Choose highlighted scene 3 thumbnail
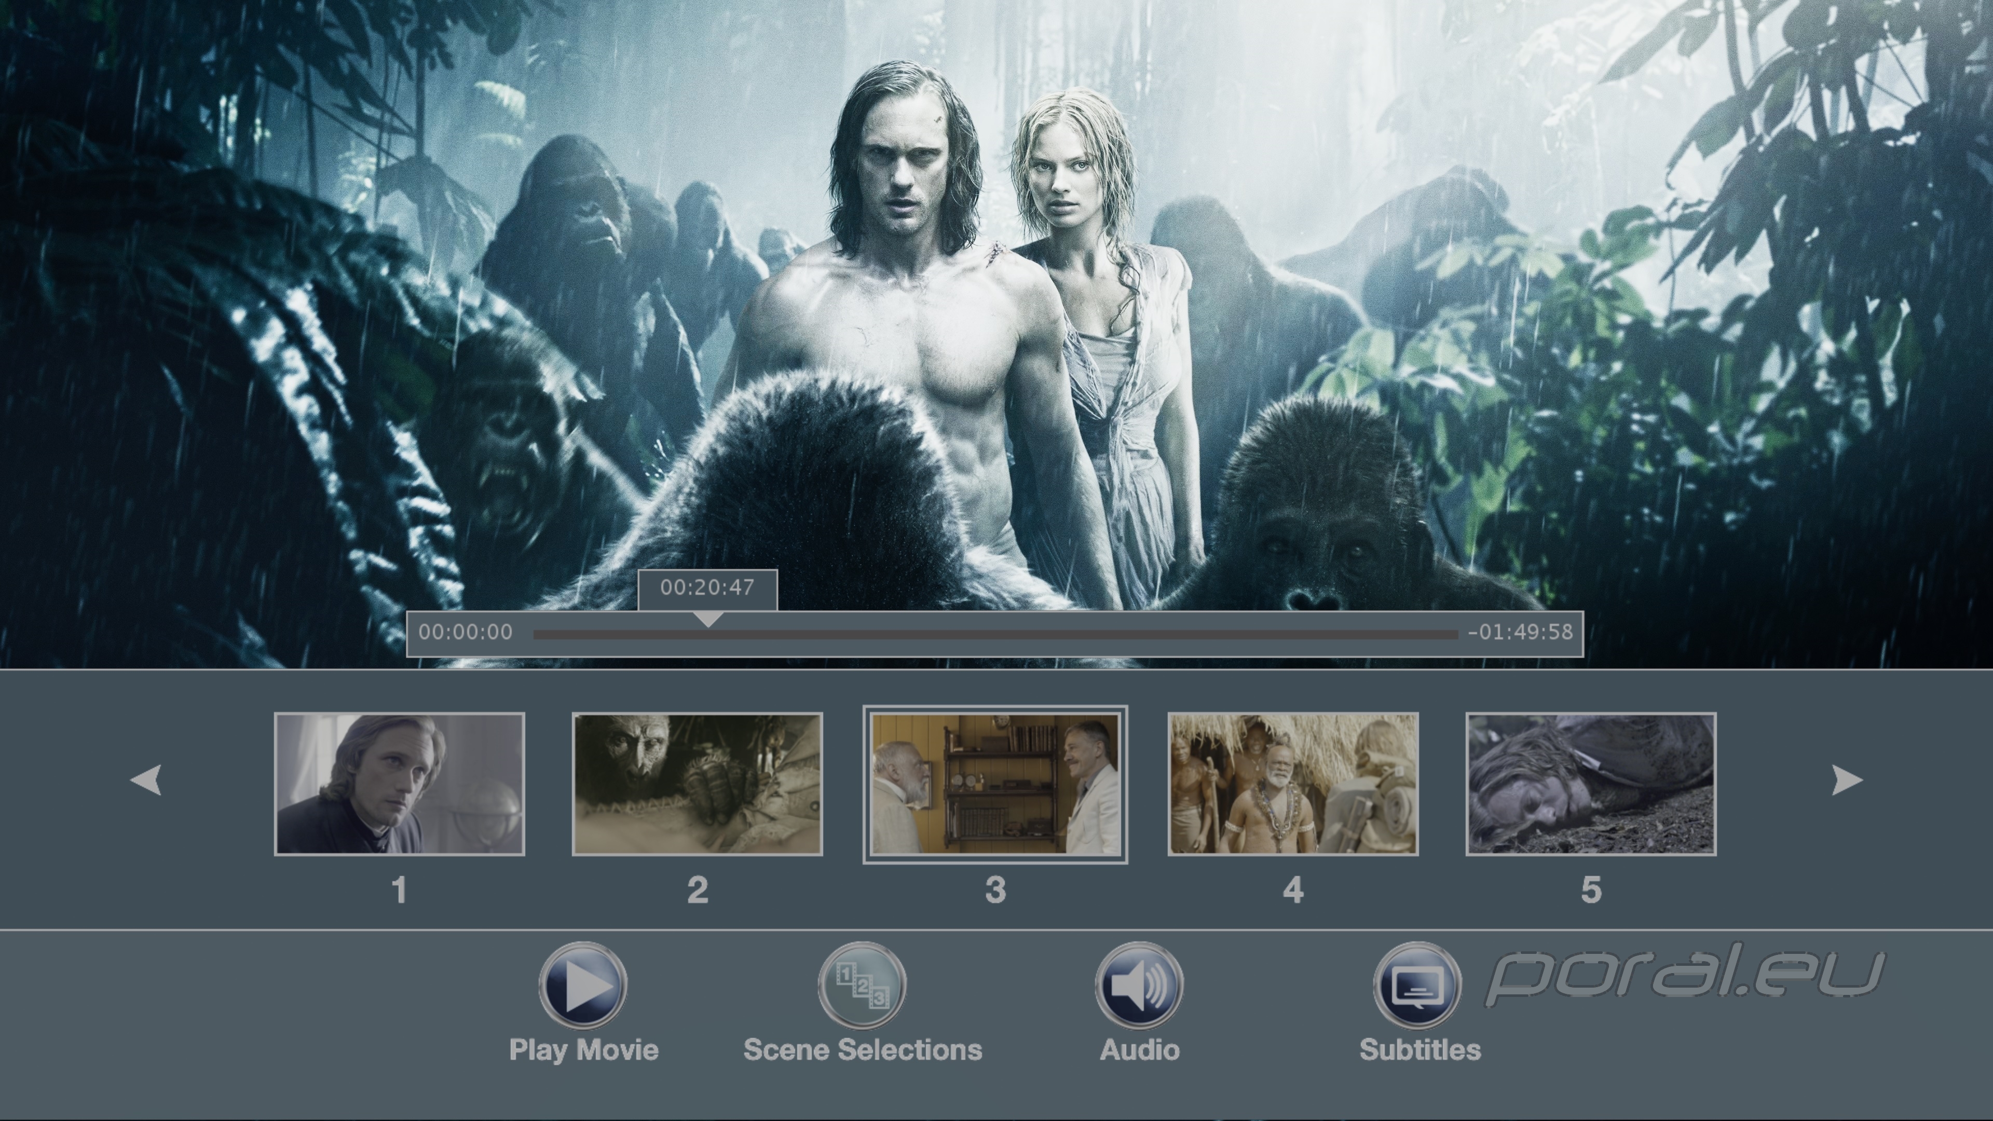This screenshot has width=1993, height=1121. (x=995, y=785)
